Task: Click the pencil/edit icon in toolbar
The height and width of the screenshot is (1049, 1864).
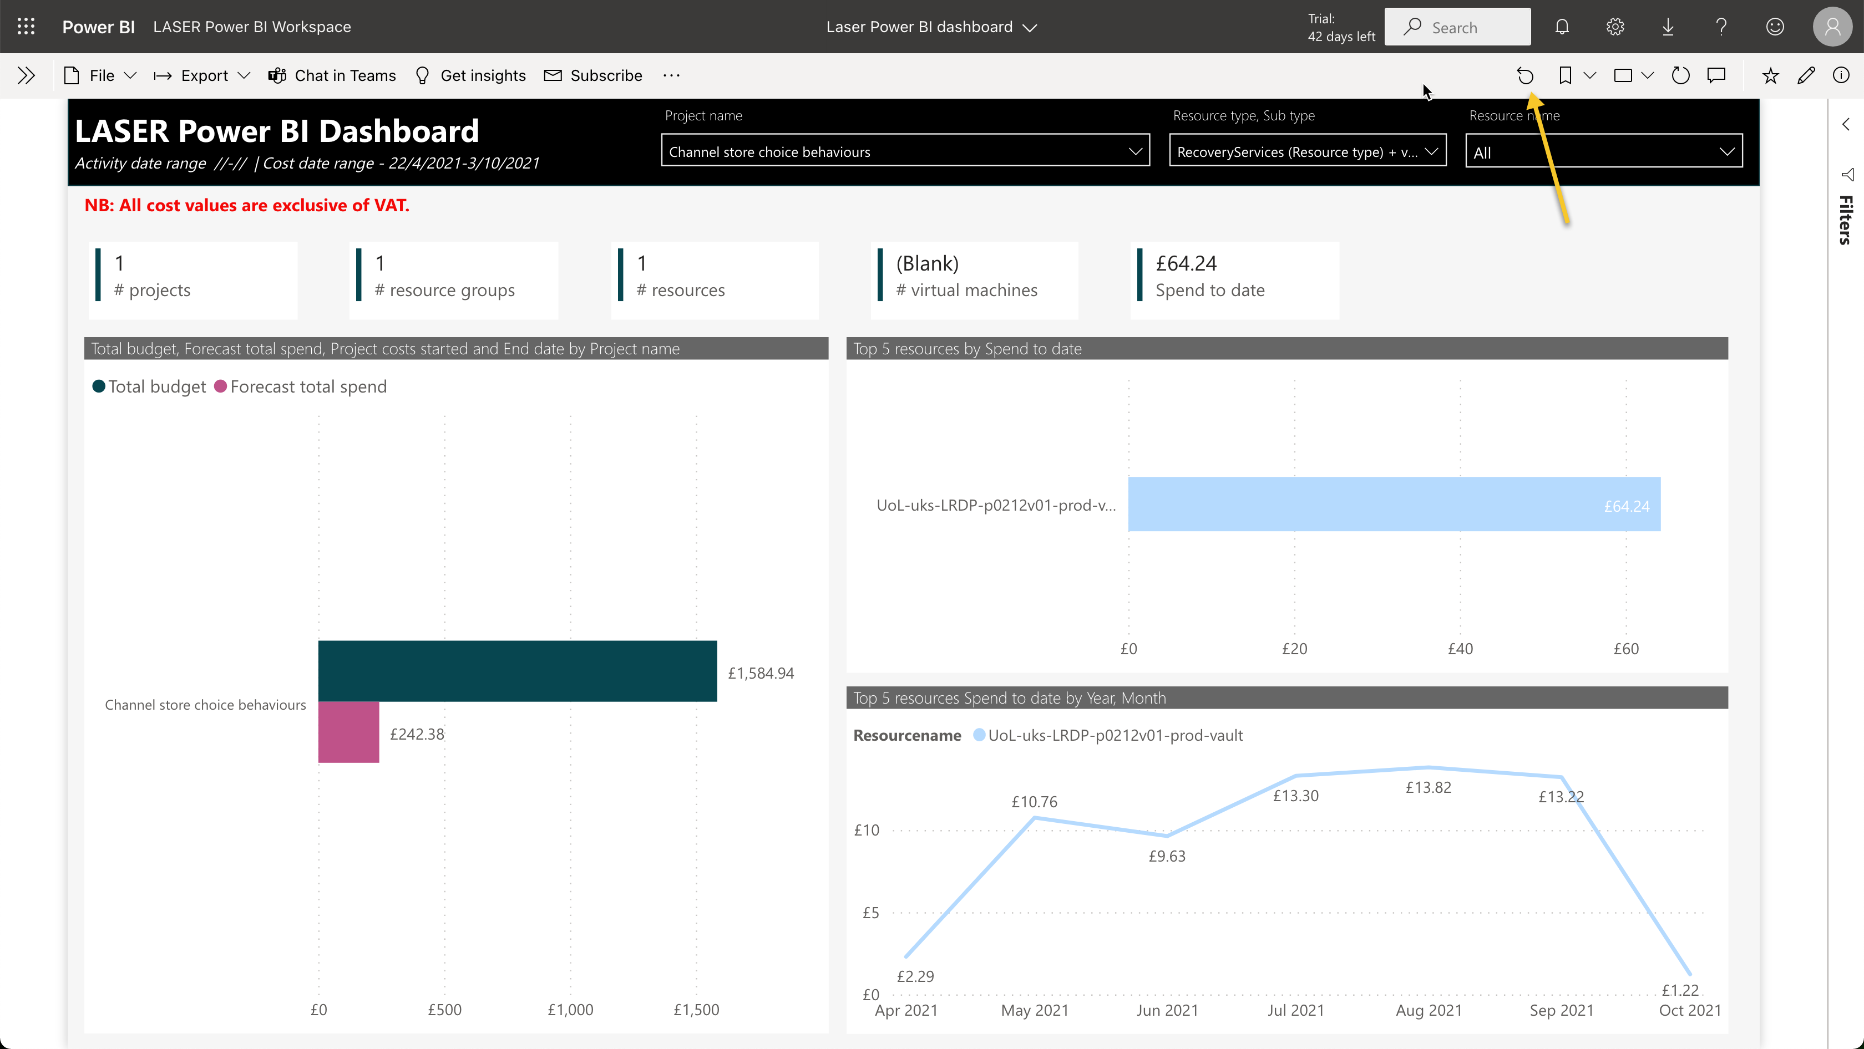Action: [x=1807, y=75]
